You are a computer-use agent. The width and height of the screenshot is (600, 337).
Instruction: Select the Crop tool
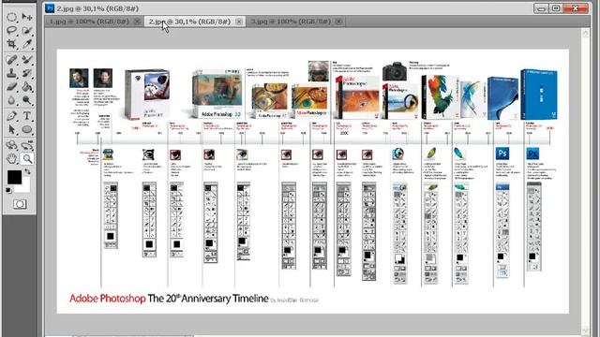(11, 44)
